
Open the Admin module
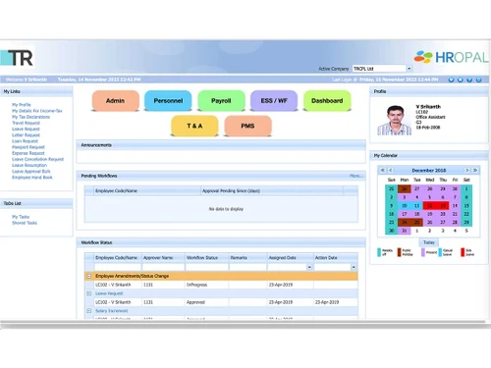pyautogui.click(x=115, y=101)
